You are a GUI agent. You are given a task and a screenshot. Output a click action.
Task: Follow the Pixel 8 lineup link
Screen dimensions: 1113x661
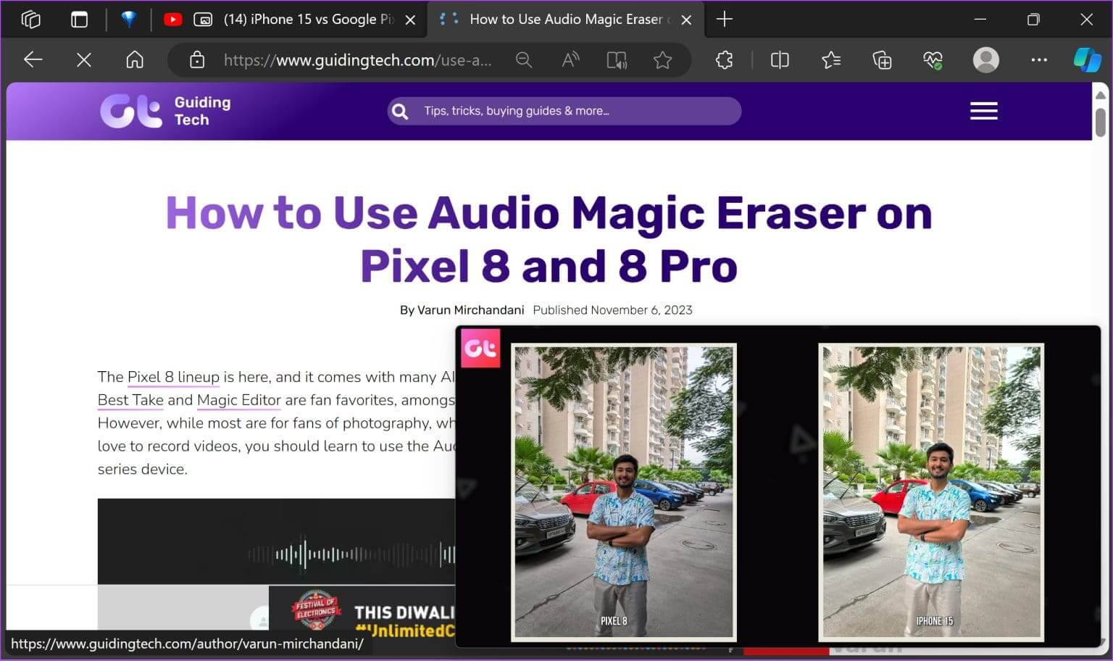point(173,377)
